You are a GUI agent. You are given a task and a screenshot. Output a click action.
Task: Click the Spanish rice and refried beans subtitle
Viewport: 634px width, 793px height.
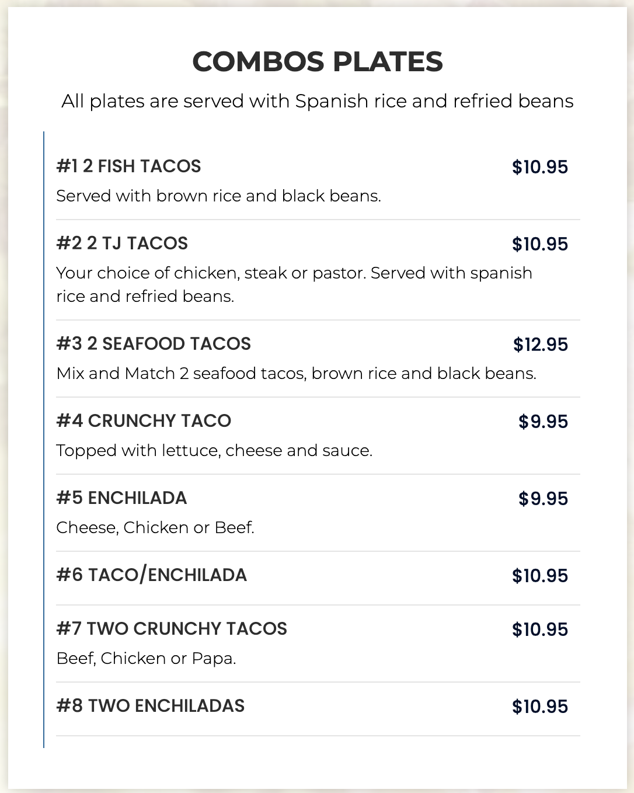pos(317,101)
